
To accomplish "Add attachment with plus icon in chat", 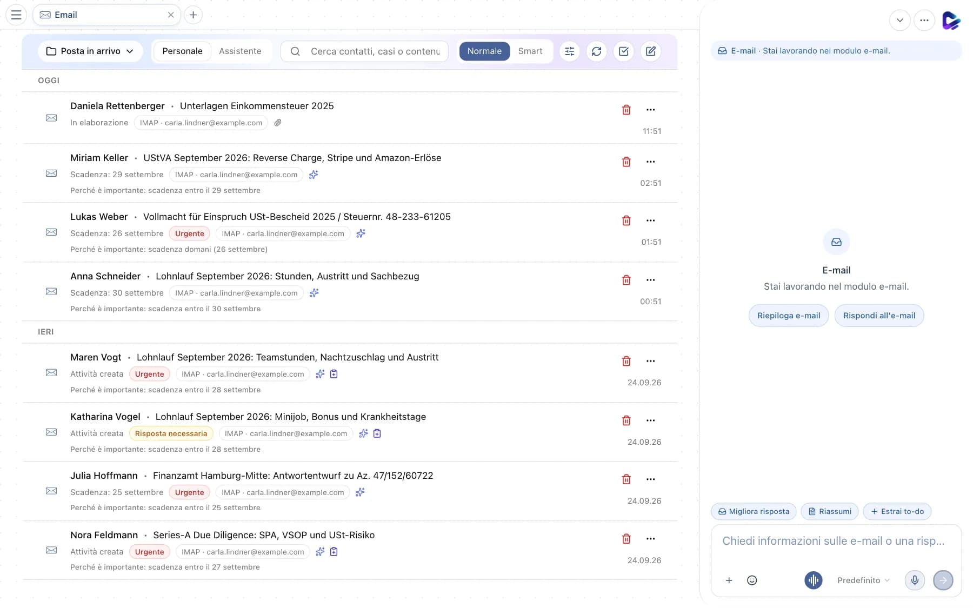I will (x=729, y=580).
